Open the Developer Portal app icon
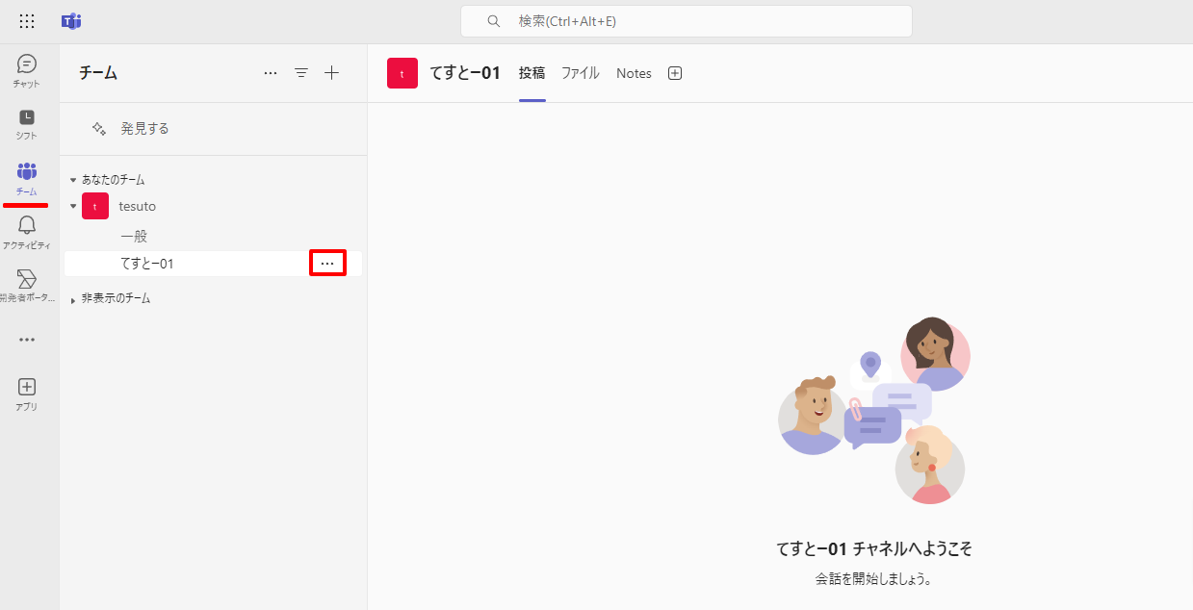This screenshot has height=610, width=1193. (27, 284)
